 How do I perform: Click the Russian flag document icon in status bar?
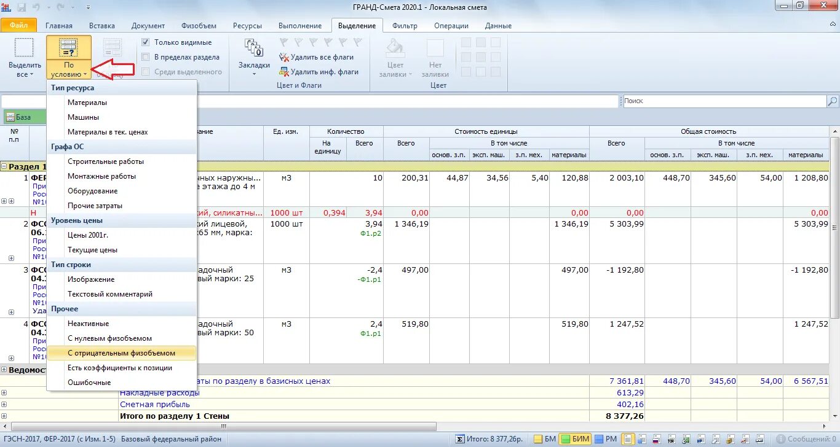[656, 439]
